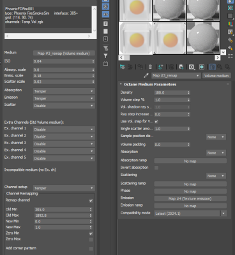
Task: Click the container box icon below filters
Action: click(105, 63)
